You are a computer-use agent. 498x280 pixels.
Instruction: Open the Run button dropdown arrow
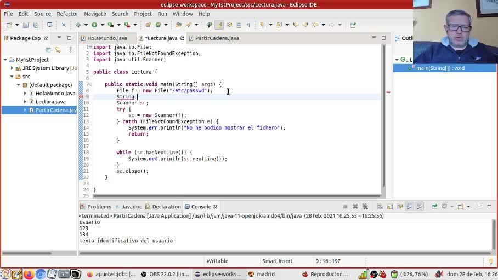coord(101,25)
